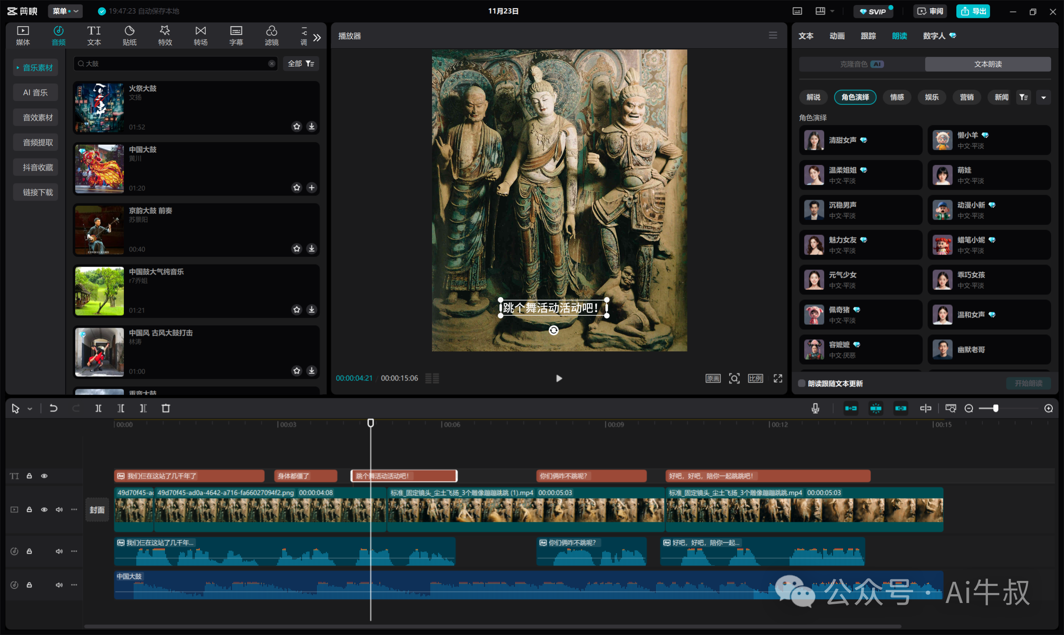
Task: Click the 导出 export button
Action: 973,11
